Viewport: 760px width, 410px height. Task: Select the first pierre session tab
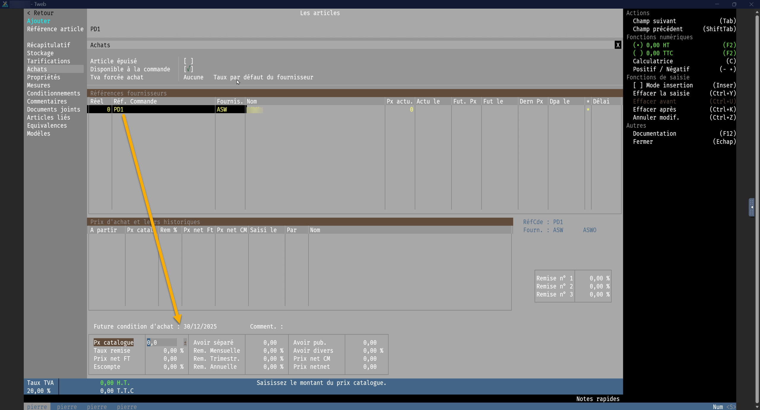pos(37,406)
